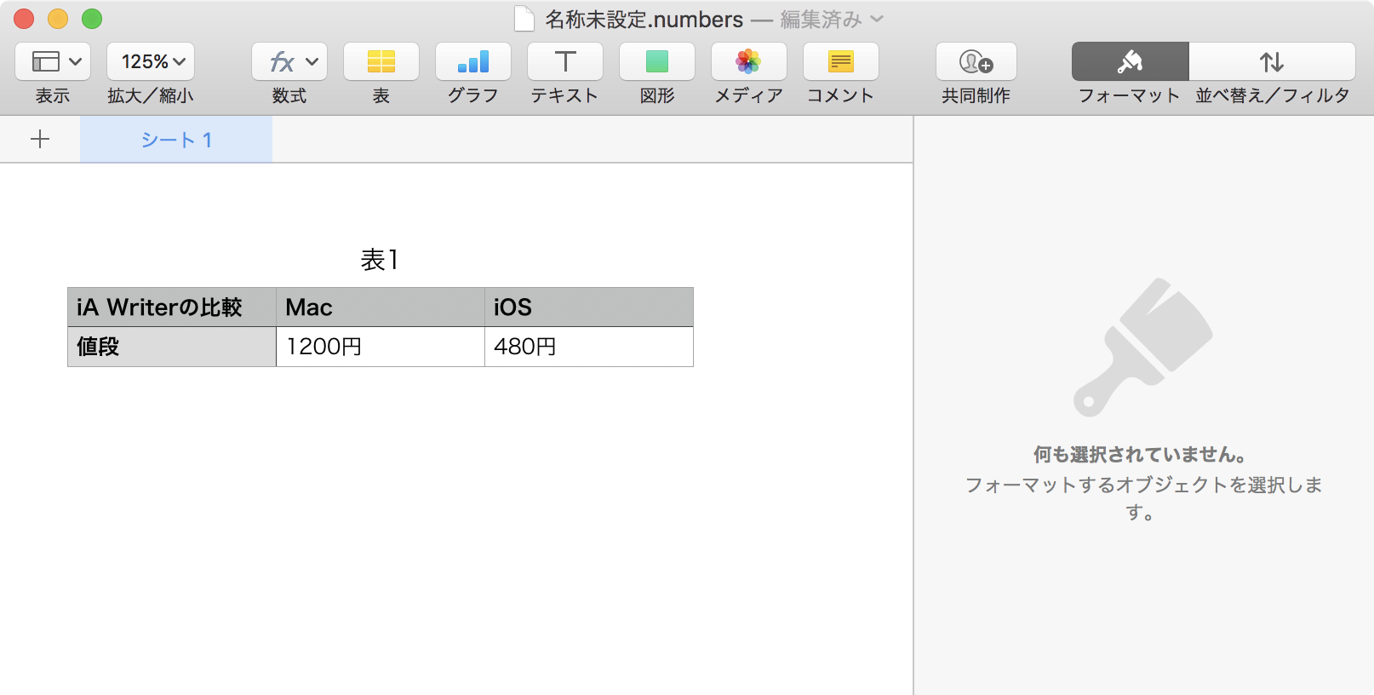Select the iOS header cell

coord(588,307)
